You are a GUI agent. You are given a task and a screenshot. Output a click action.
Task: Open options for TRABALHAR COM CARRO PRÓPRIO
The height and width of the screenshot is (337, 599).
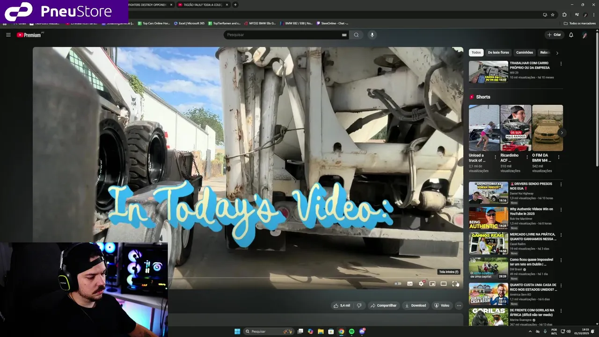[x=561, y=64]
